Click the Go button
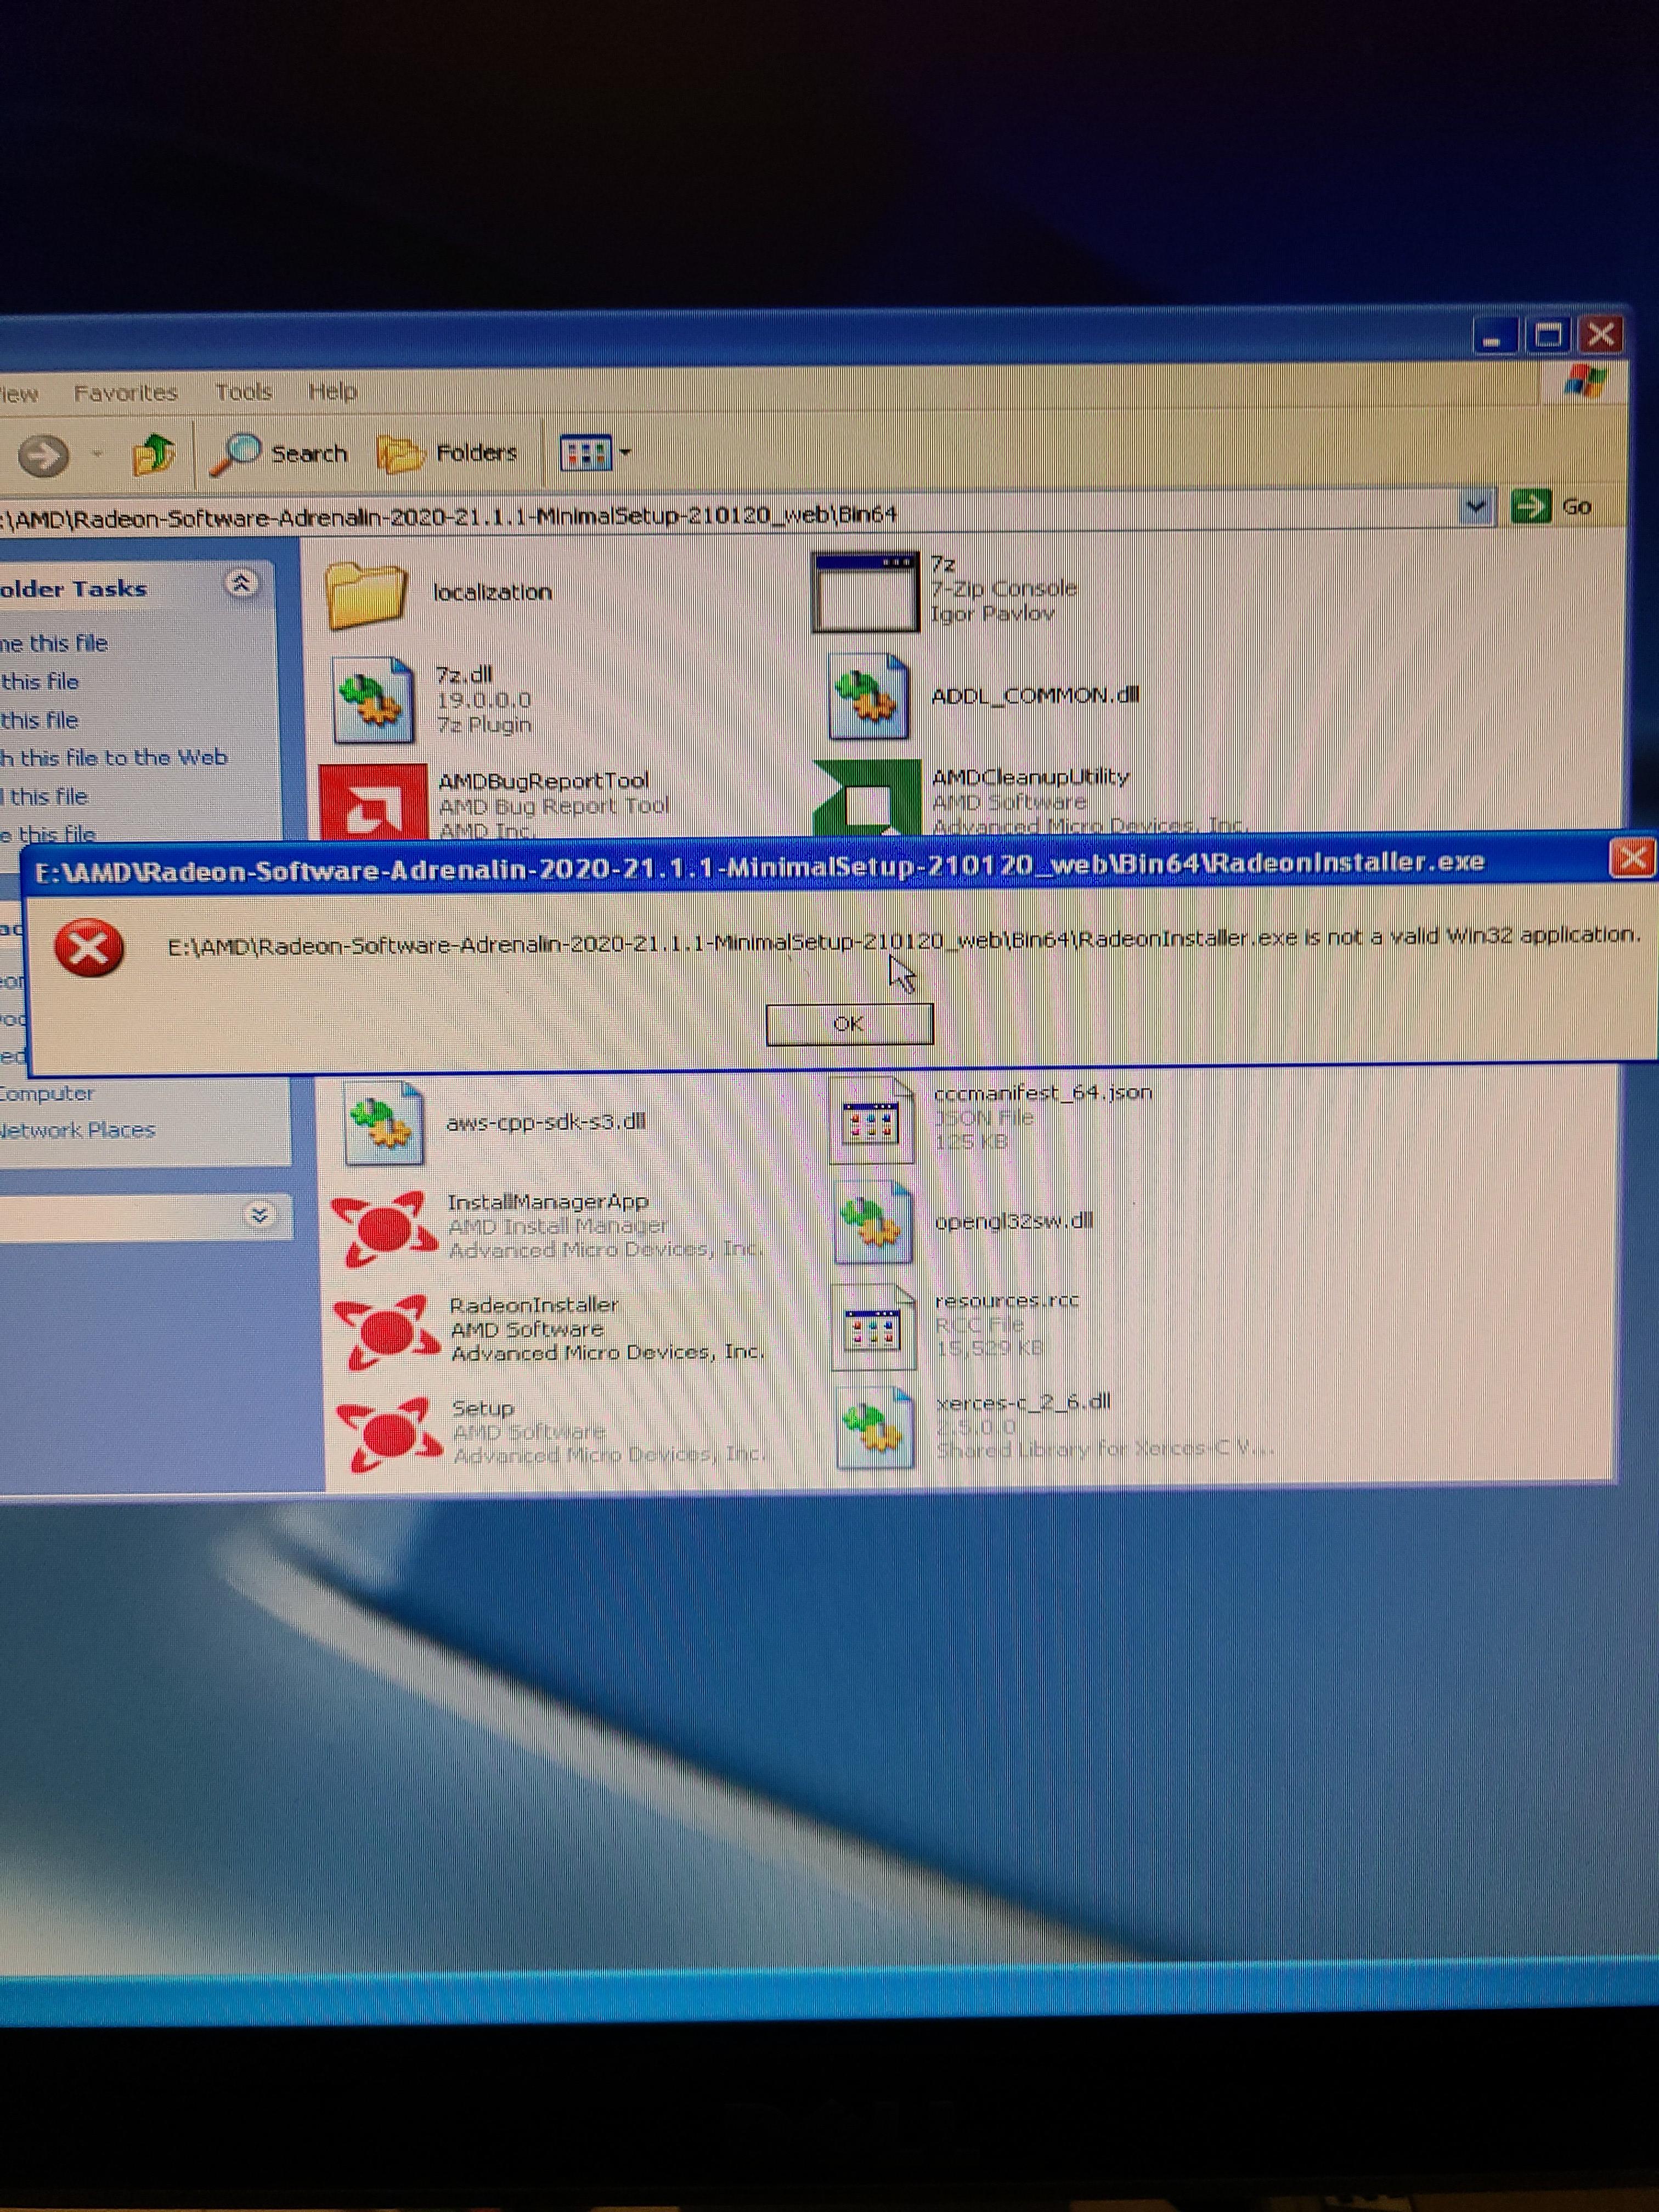 click(x=1551, y=507)
